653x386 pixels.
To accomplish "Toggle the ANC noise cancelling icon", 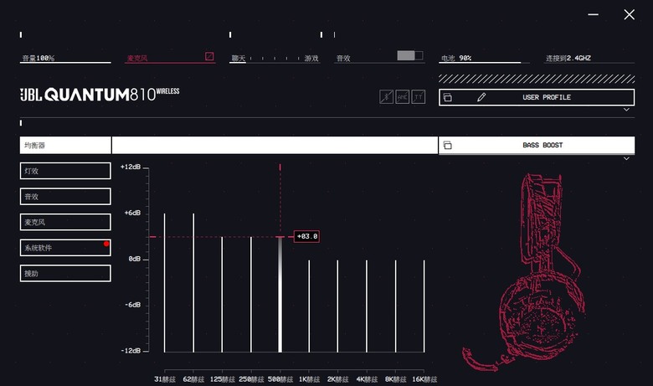I will click(403, 97).
